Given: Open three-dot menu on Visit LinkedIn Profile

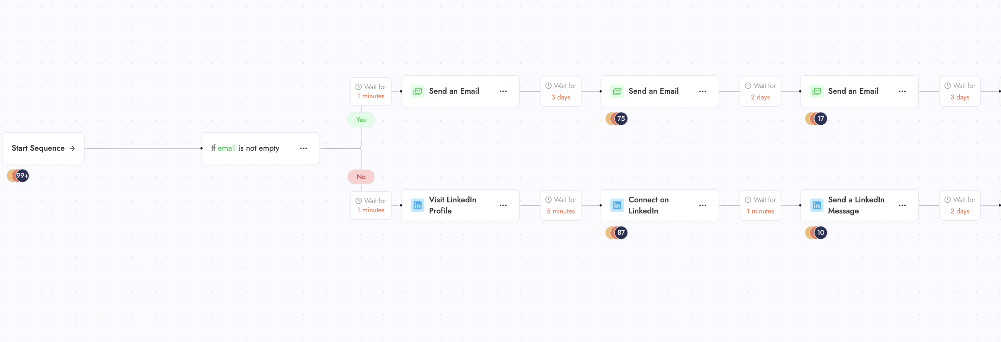Looking at the screenshot, I should [503, 205].
